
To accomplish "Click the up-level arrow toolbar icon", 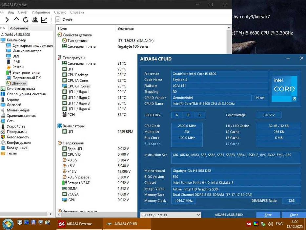I will pyautogui.click(x=16, y=19).
